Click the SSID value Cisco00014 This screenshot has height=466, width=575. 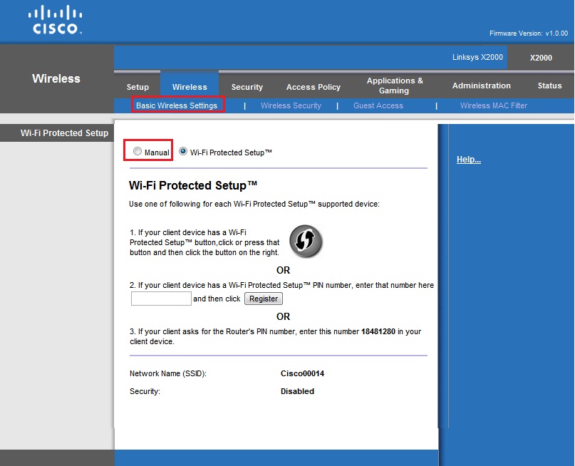[x=302, y=373]
